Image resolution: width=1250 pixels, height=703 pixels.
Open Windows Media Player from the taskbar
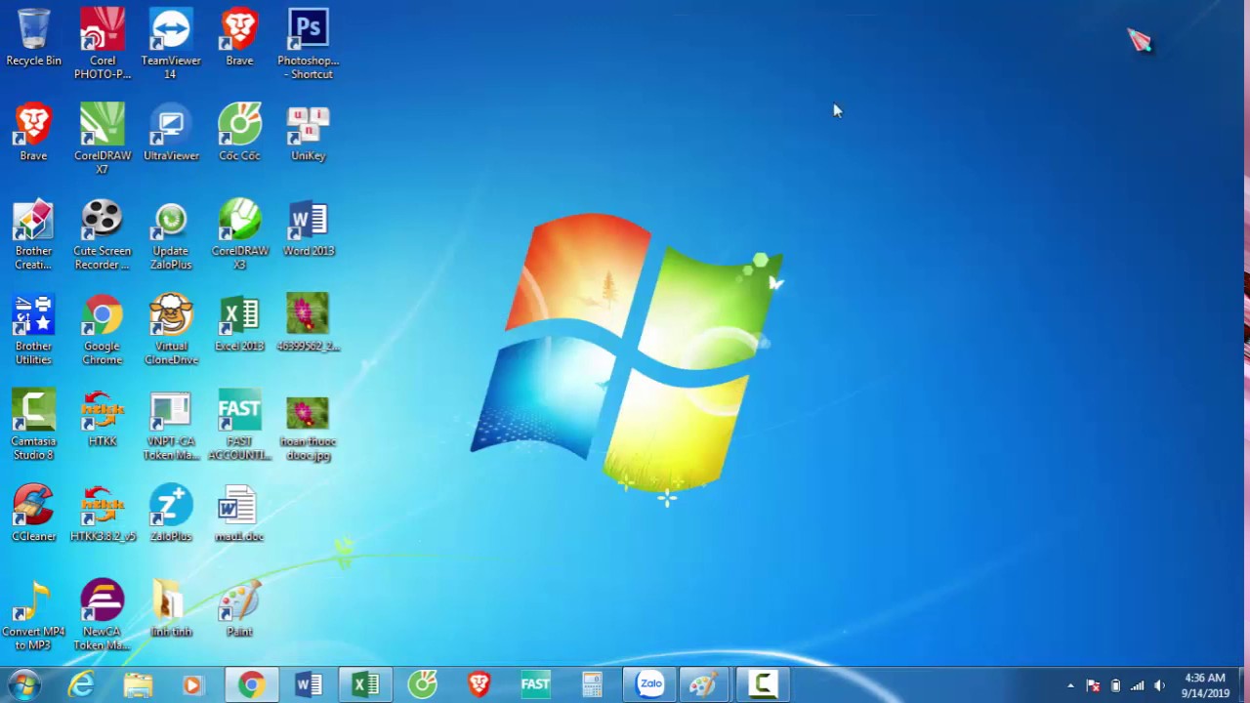click(192, 685)
